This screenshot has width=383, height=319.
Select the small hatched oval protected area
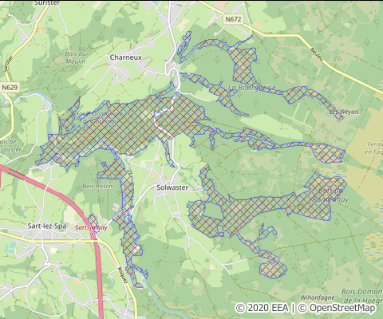[x=273, y=270]
